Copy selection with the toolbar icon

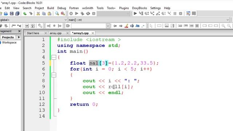click(x=44, y=14)
